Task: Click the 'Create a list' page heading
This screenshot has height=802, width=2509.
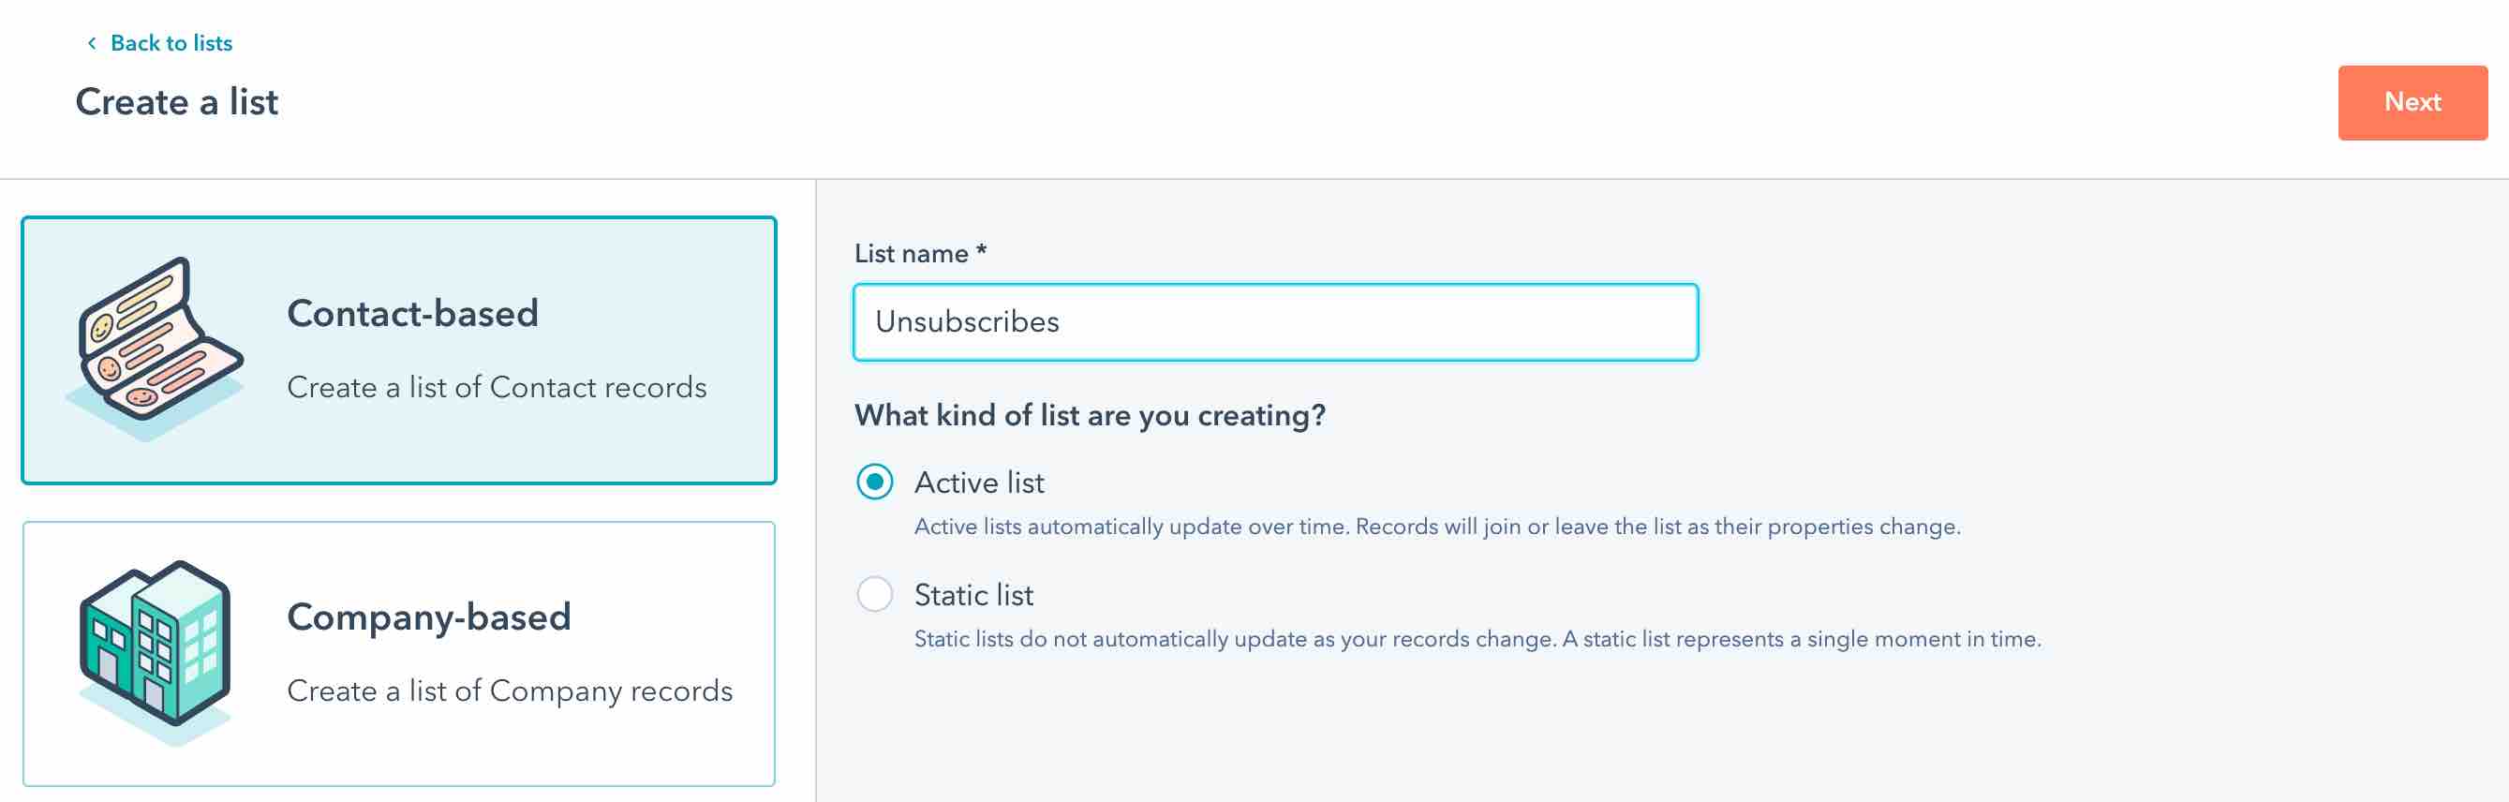Action: point(176,101)
